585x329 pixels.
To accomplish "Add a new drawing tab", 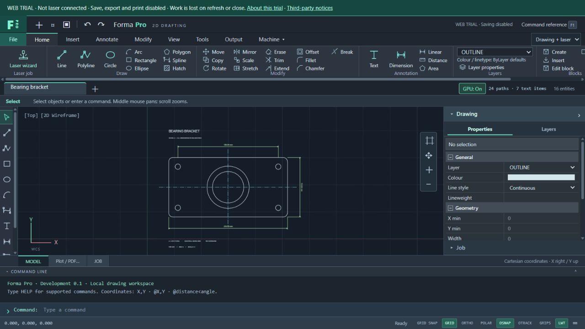I will point(95,89).
